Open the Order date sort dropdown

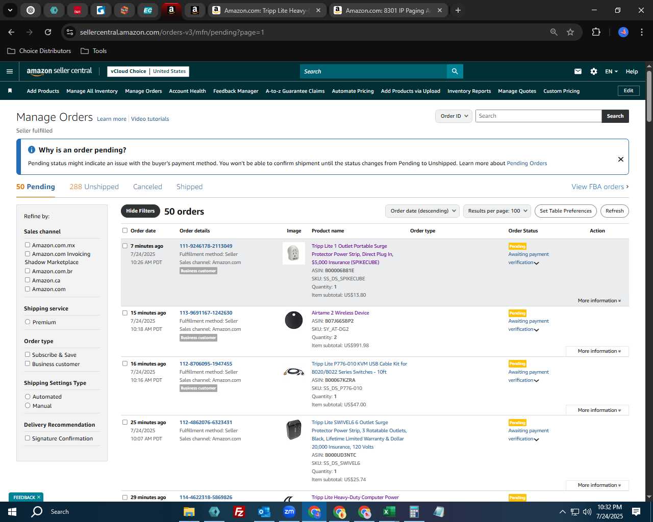(x=422, y=211)
